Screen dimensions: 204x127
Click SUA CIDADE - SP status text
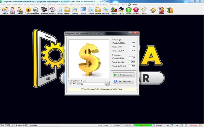pyautogui.click(x=7, y=125)
